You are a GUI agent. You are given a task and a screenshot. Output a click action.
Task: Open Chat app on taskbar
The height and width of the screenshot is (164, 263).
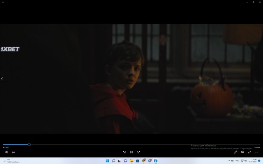coord(125,161)
